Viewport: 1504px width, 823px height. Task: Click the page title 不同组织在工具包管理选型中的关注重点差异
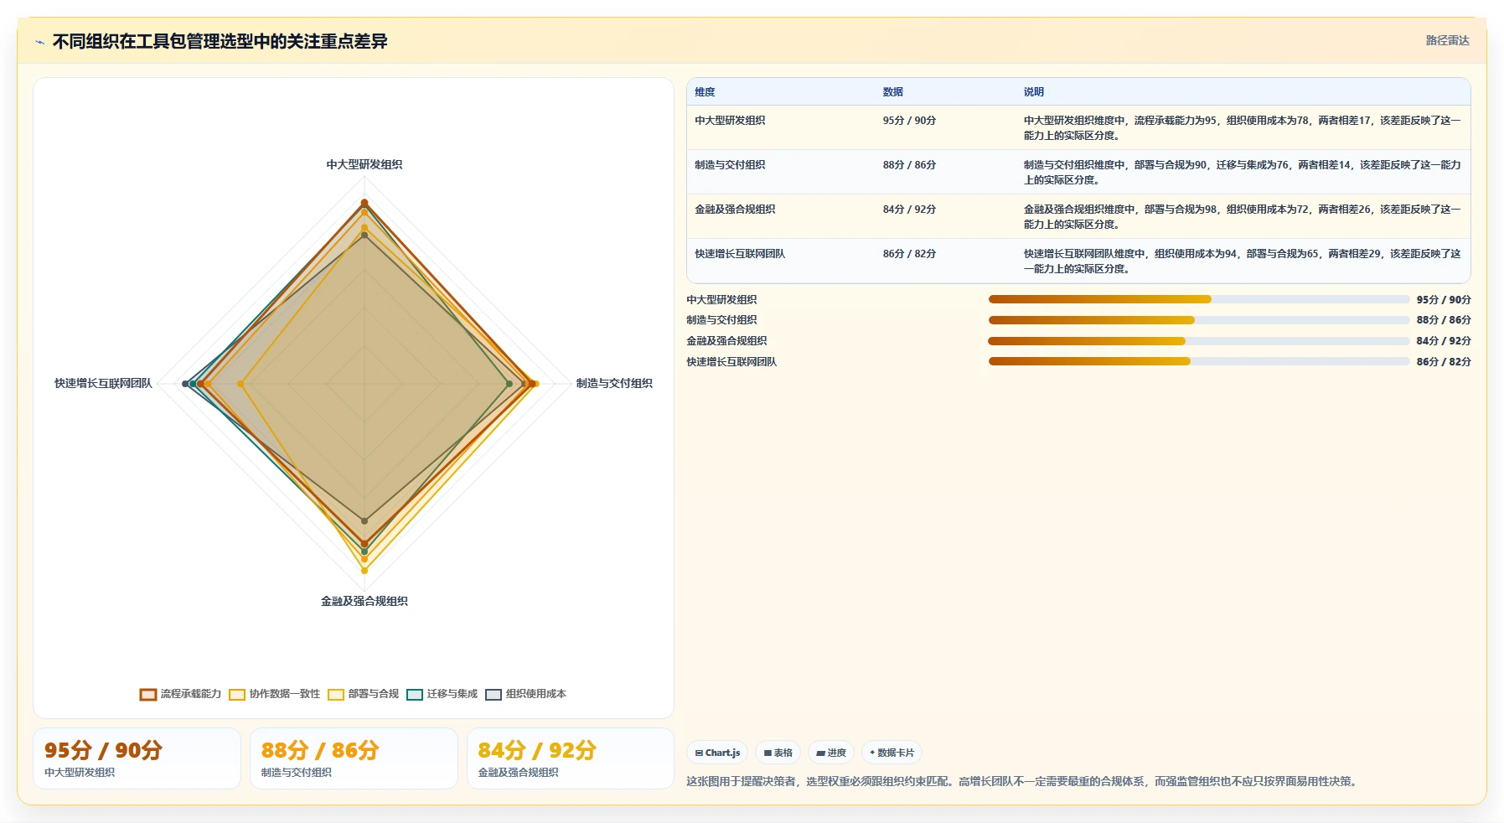click(220, 42)
